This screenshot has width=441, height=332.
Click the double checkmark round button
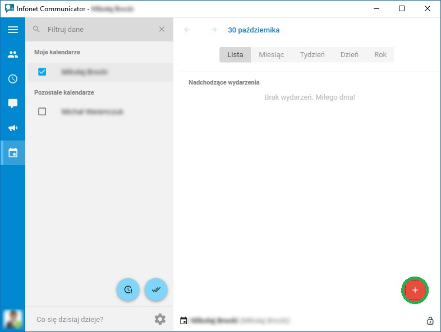pyautogui.click(x=156, y=289)
